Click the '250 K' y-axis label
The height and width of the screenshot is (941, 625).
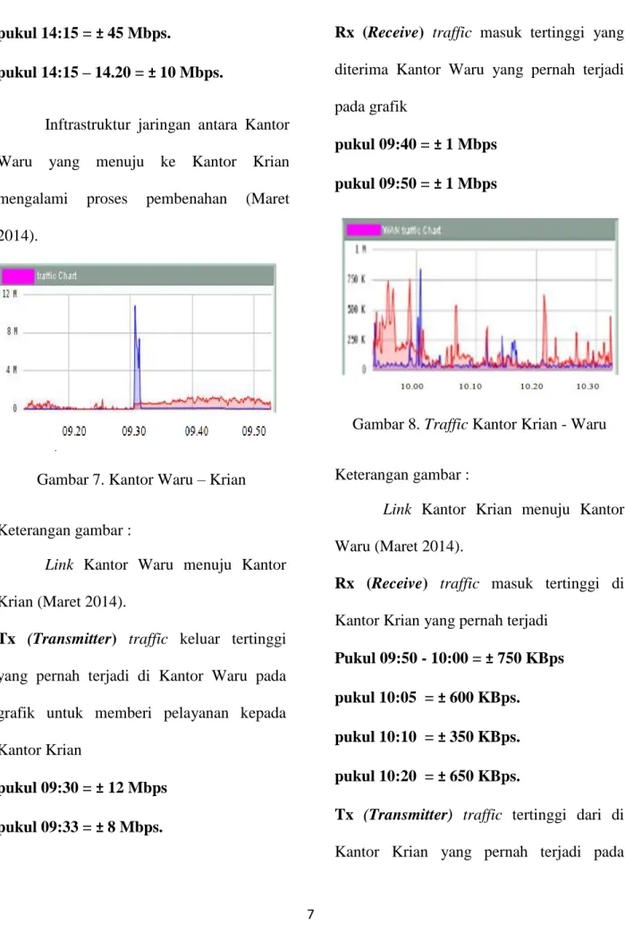point(356,340)
